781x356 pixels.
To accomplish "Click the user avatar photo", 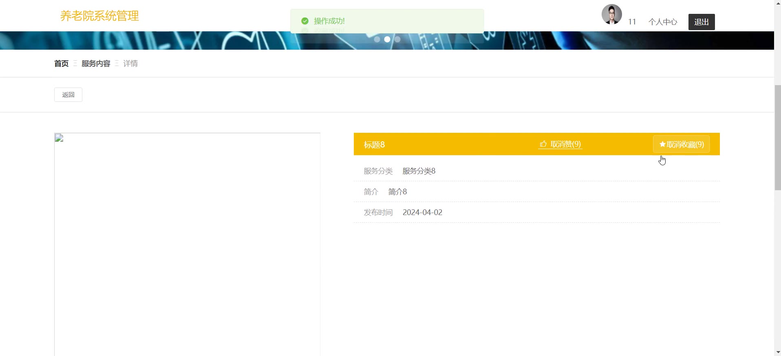I will [x=611, y=15].
